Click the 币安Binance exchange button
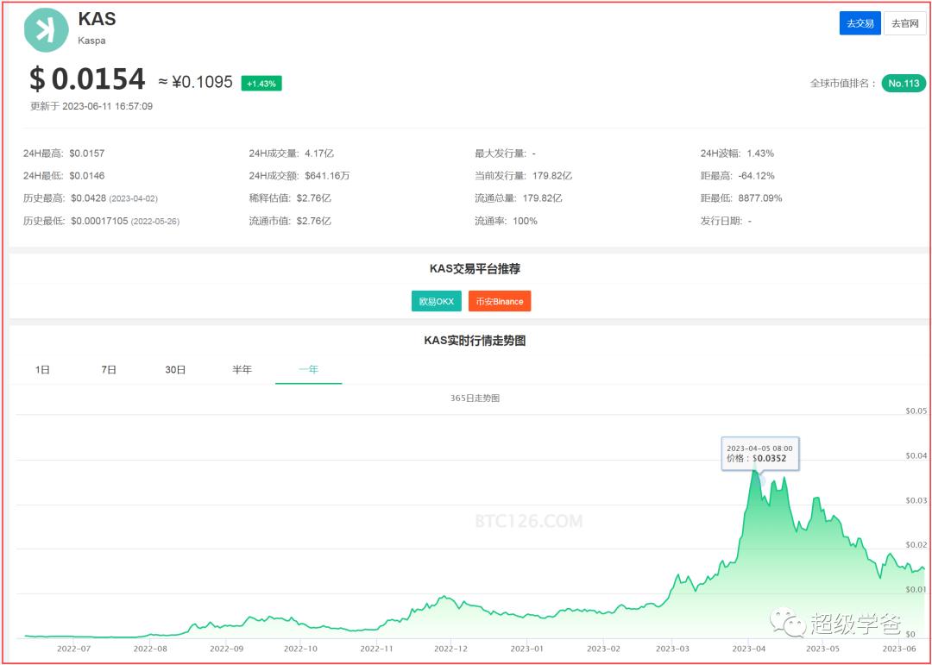932x665 pixels. click(499, 301)
